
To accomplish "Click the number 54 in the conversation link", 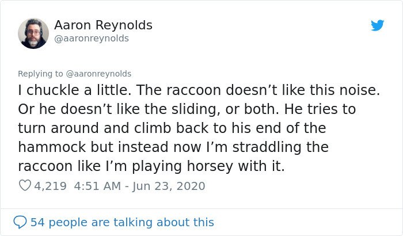I will tap(37, 222).
